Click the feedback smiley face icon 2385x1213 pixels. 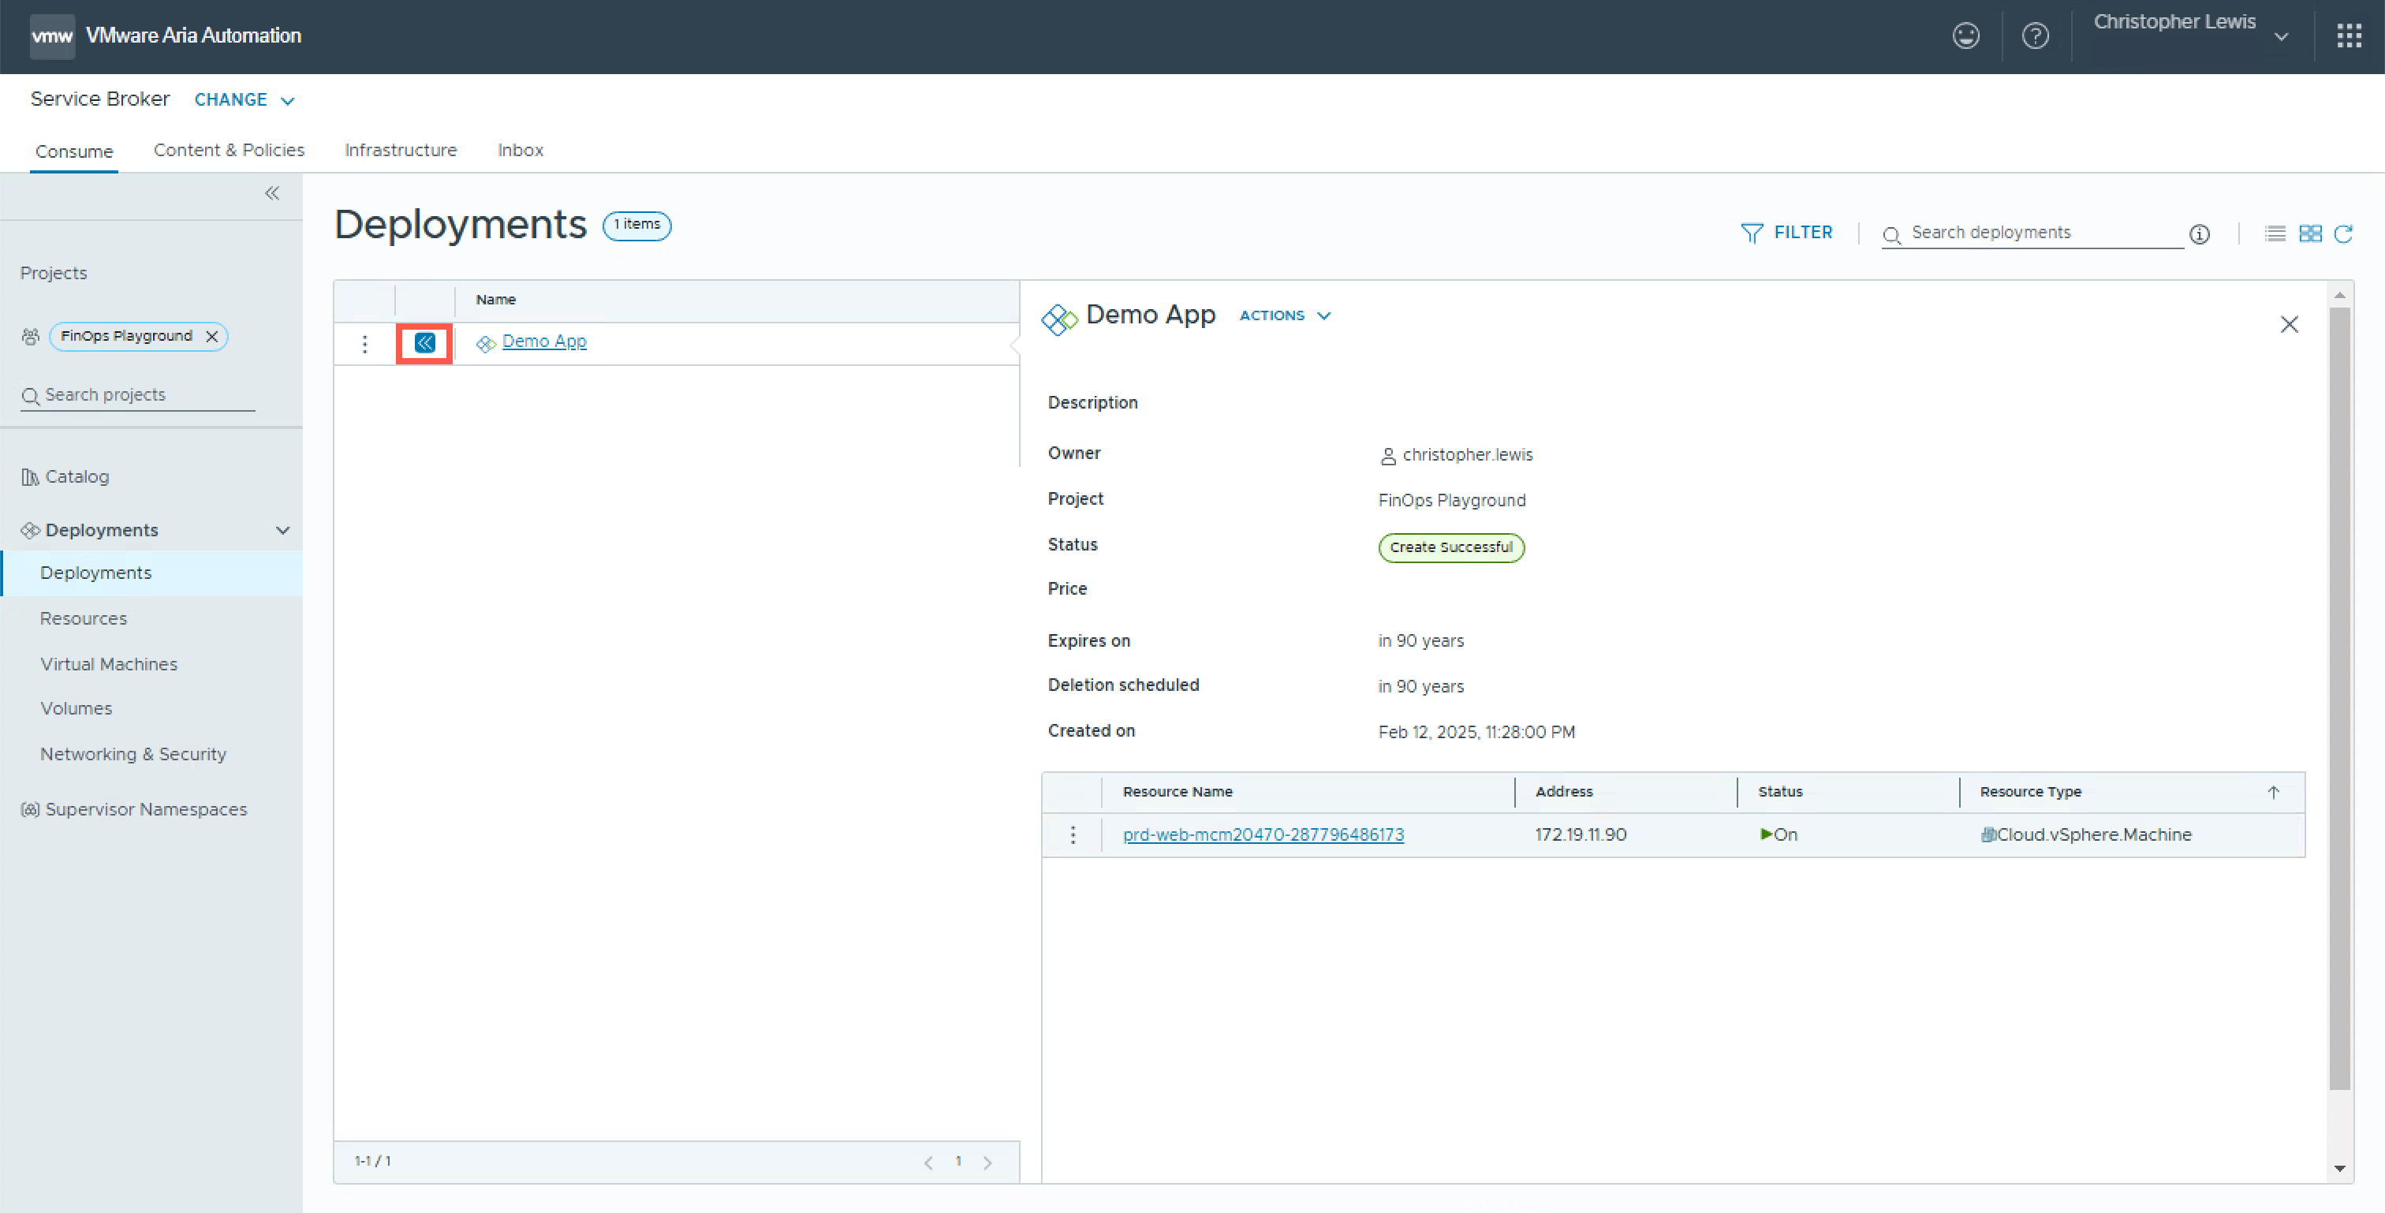pos(1965,35)
